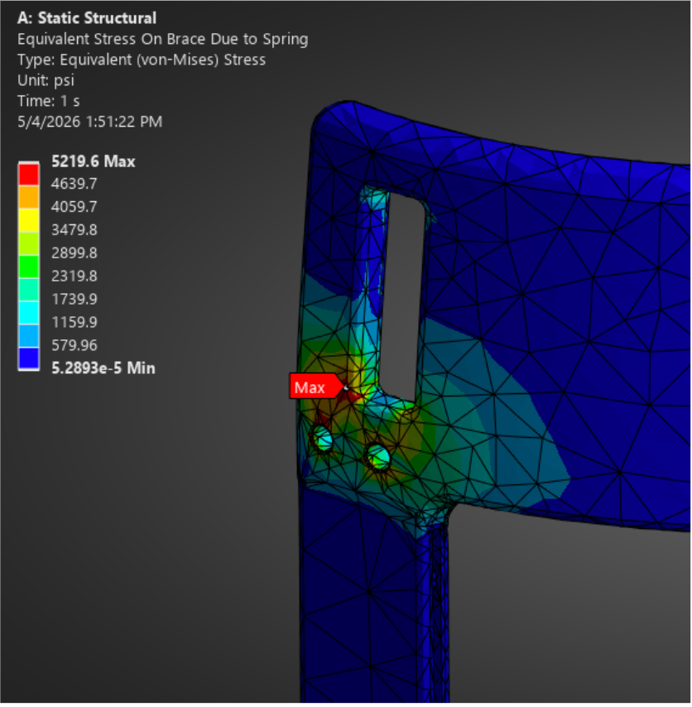This screenshot has height=707, width=692.
Task: Click the A: Static Structural title
Action: (87, 18)
